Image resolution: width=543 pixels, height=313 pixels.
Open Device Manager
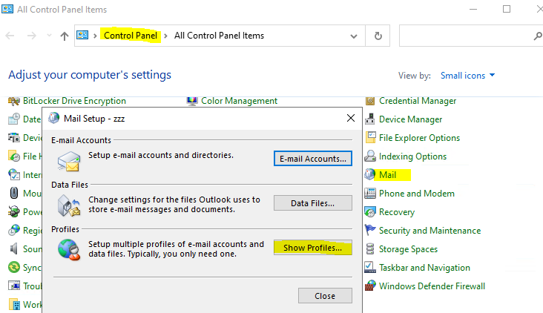coord(410,119)
